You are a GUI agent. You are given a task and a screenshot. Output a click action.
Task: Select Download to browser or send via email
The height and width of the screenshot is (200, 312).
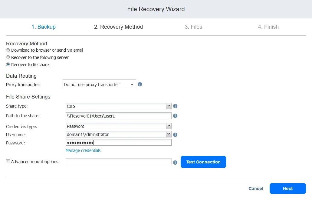coord(8,50)
